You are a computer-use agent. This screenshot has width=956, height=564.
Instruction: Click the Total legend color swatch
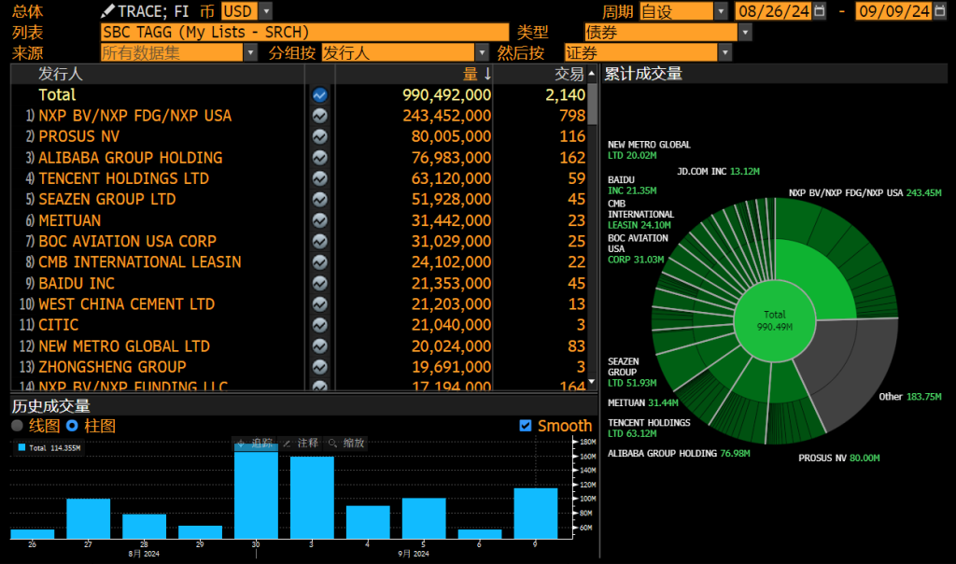click(21, 448)
